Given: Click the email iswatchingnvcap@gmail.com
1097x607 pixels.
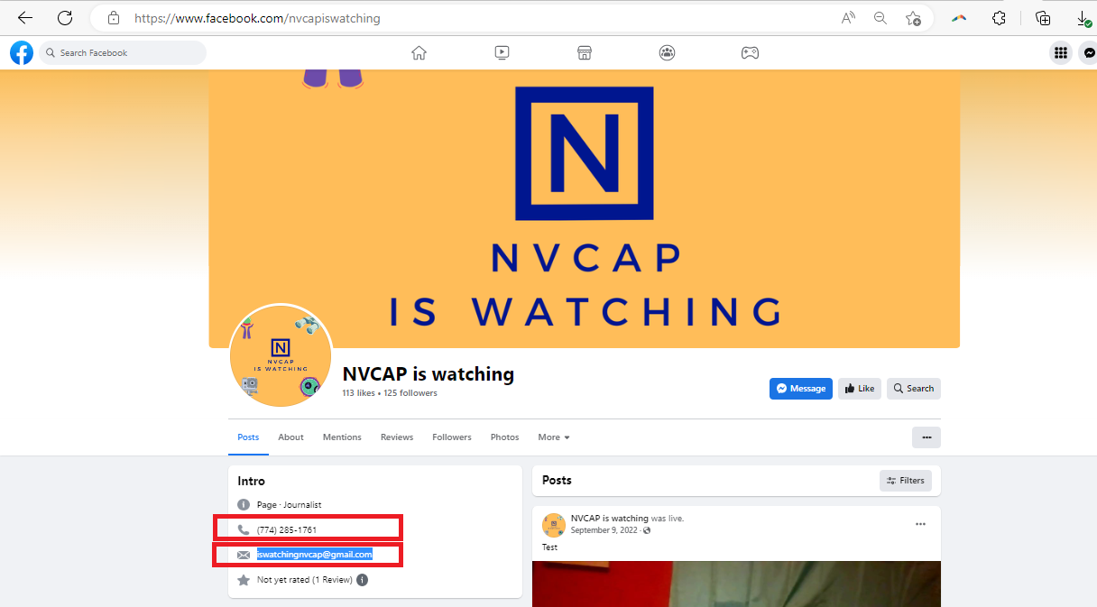Looking at the screenshot, I should click(x=315, y=555).
